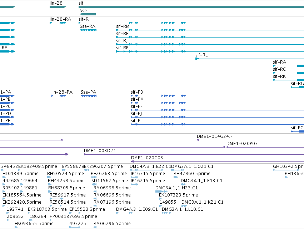Image resolution: width=304 pixels, height=229 pixels.
Task: Select the lin-28 gene feature
Action: tap(58, 7)
